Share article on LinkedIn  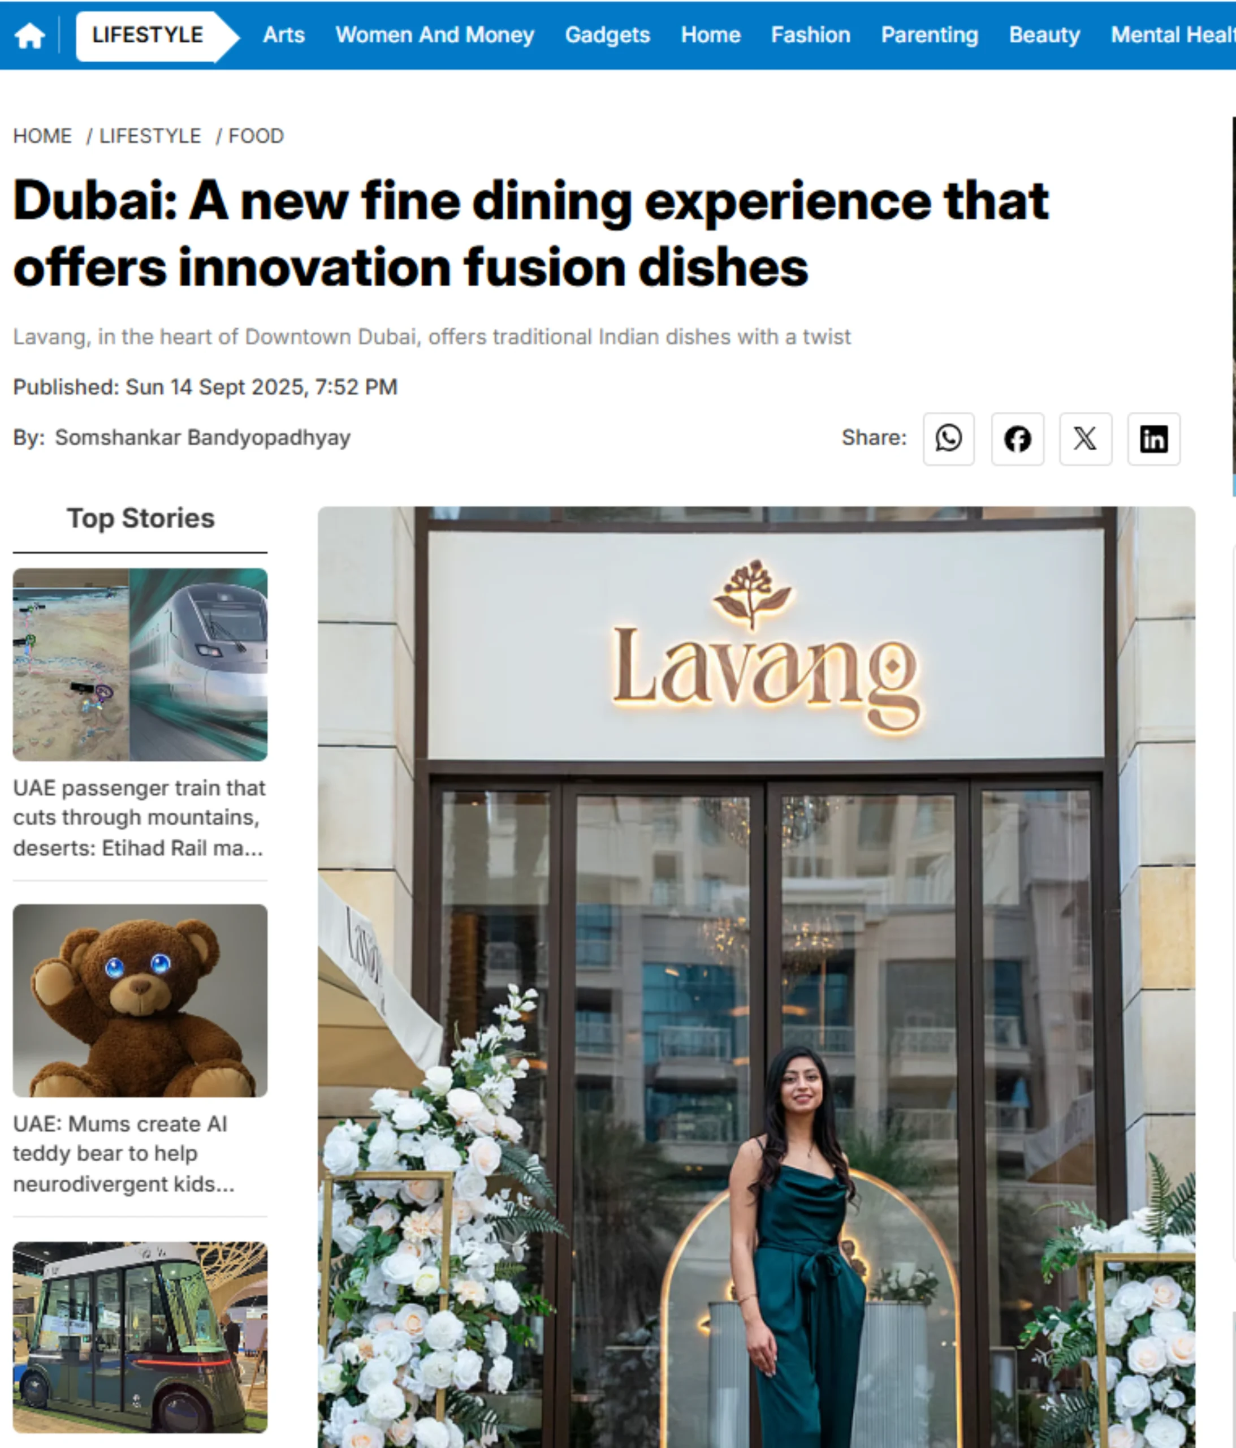[1153, 438]
